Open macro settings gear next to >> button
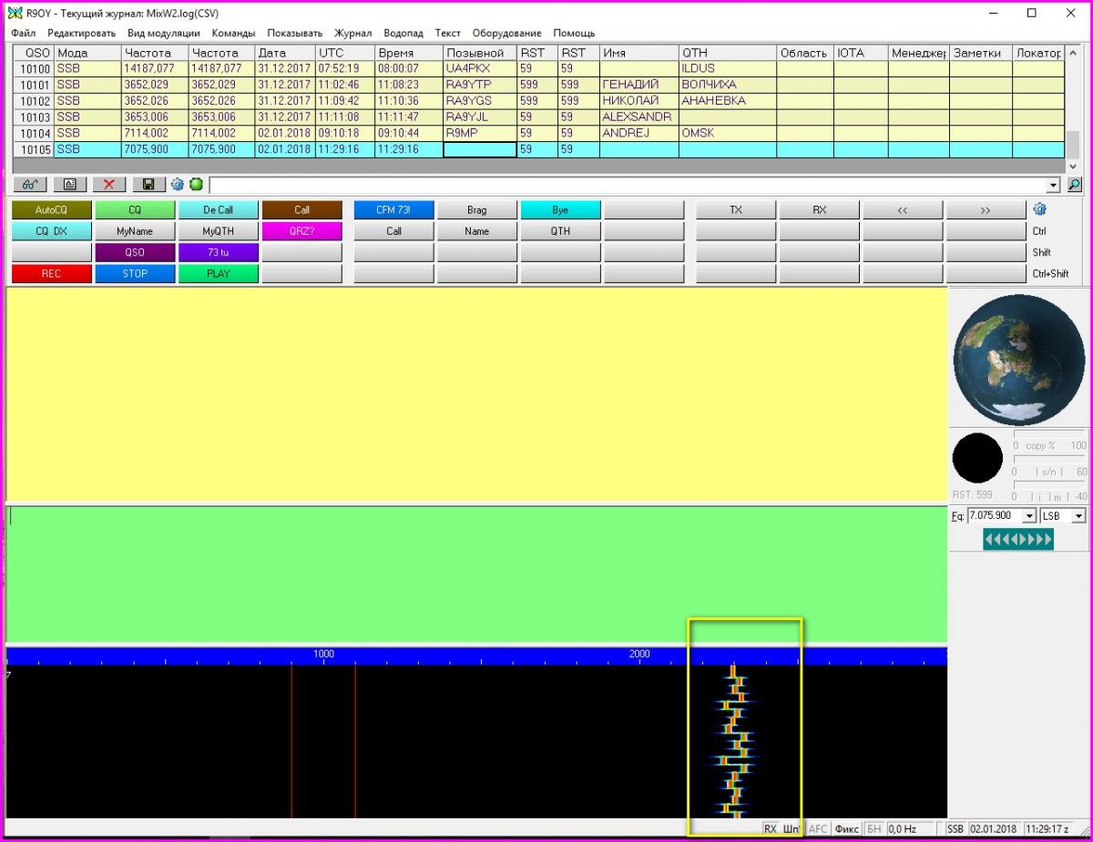 (1039, 209)
